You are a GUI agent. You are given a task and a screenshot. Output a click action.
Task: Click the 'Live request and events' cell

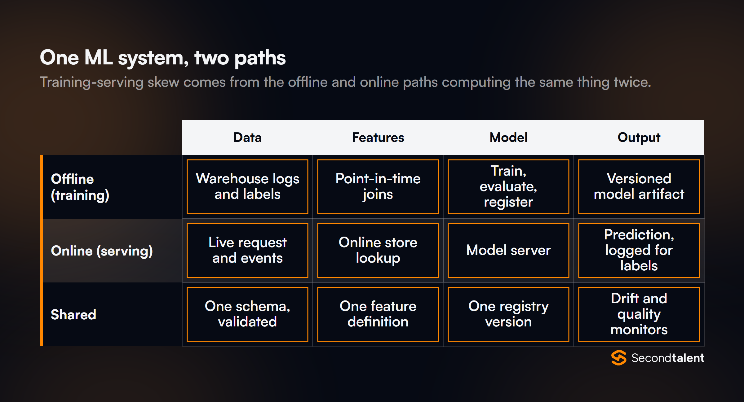pos(247,251)
